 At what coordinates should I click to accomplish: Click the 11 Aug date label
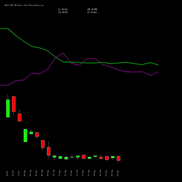[x=59, y=173]
